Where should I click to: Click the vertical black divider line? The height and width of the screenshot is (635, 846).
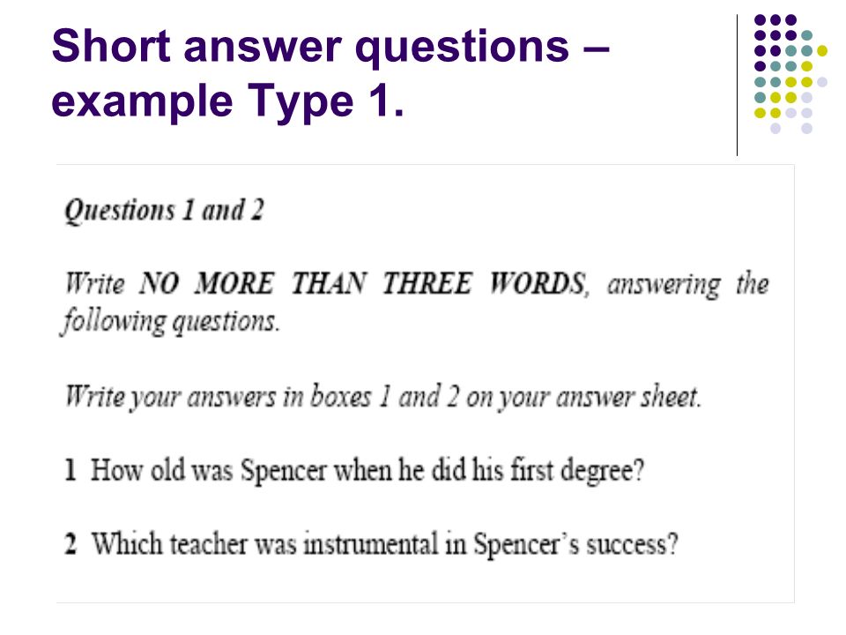coord(737,86)
